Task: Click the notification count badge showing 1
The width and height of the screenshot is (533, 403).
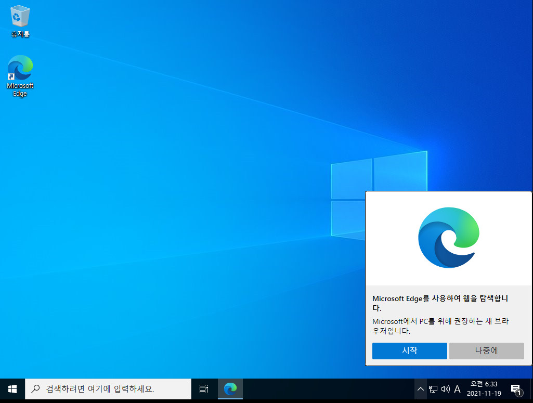Action: [x=519, y=392]
